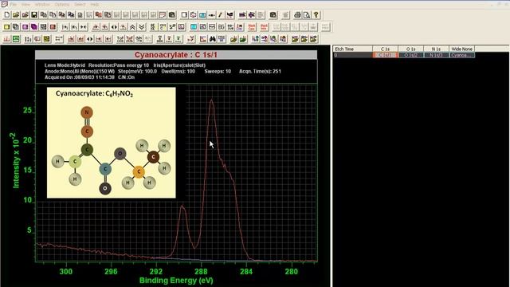The height and width of the screenshot is (287, 510).
Task: Select the O 1s/2 spectrum block
Action: [411, 55]
